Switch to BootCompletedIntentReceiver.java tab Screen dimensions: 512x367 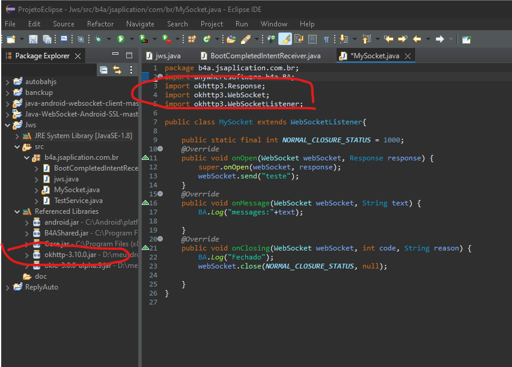point(266,56)
